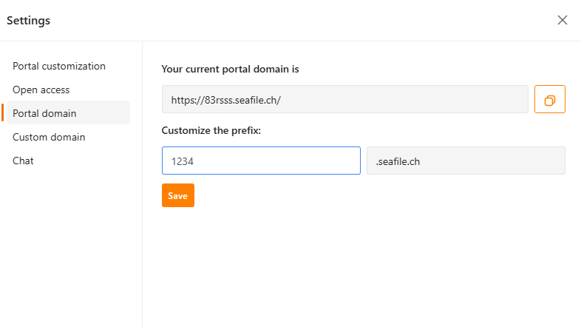Click the 'Customize the prefix:' label

[x=211, y=130]
